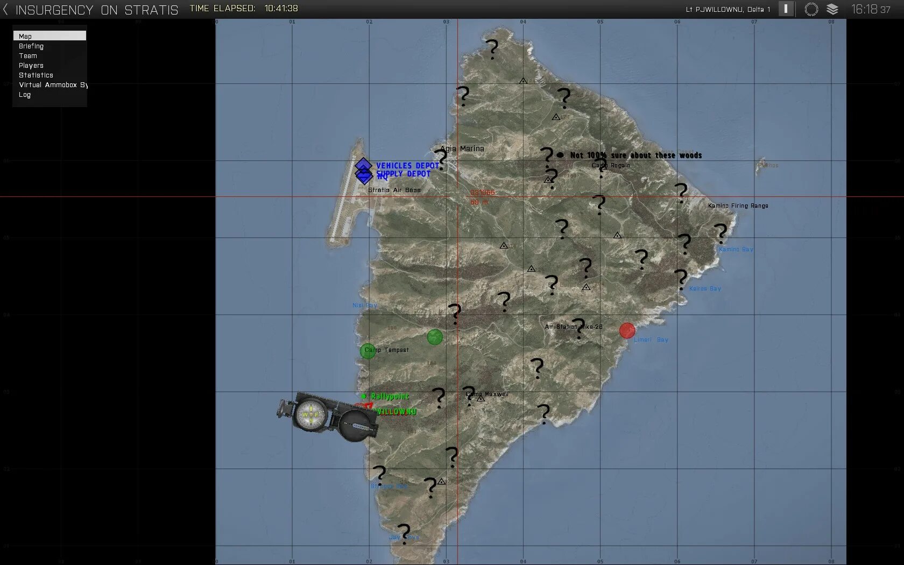Image resolution: width=904 pixels, height=565 pixels.
Task: Click the VEHICLES DEPOT label
Action: tap(408, 166)
